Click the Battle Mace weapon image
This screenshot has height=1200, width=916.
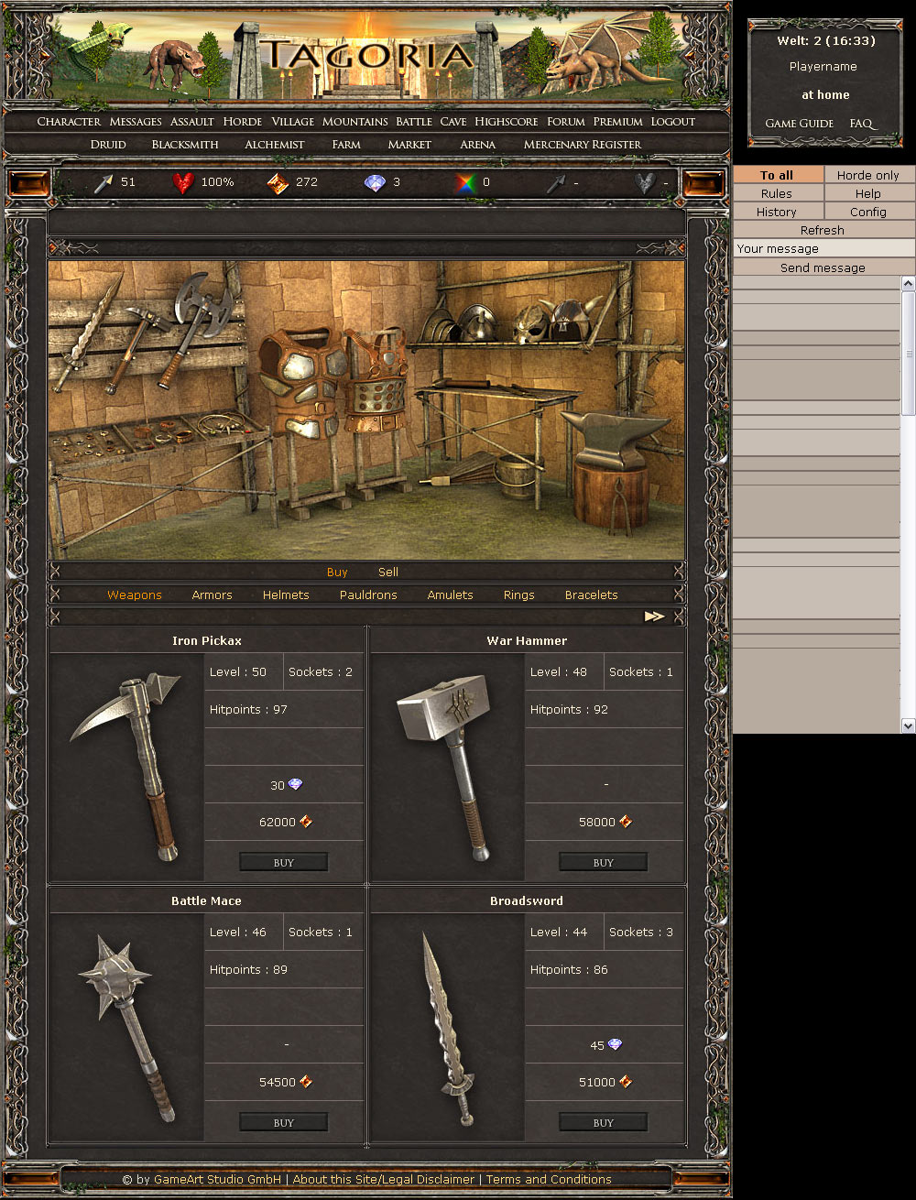tap(126, 1028)
